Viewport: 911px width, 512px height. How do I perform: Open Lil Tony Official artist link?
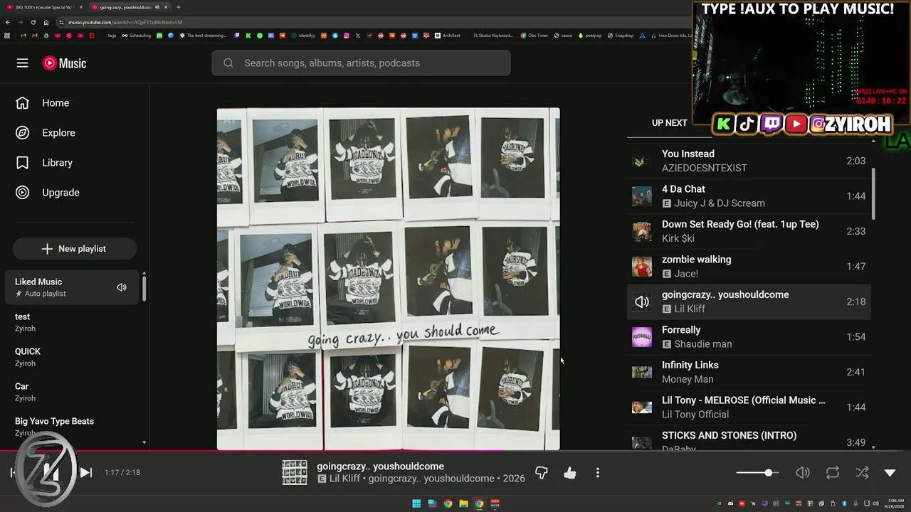(695, 415)
